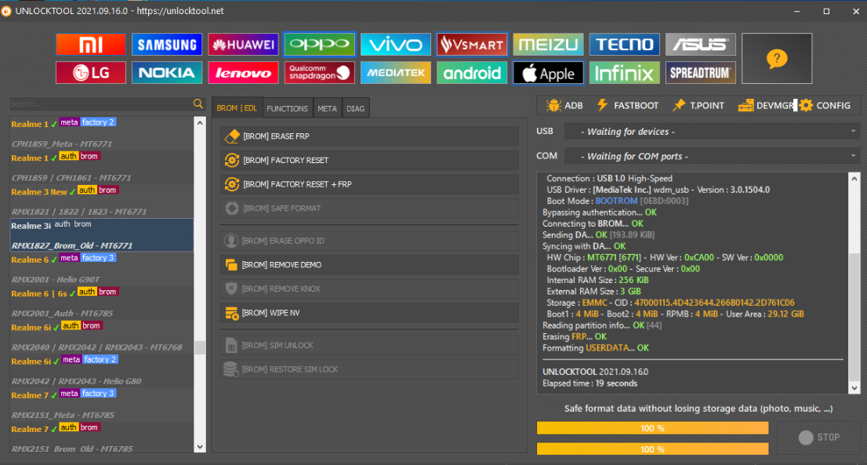Open the Vsmart brand tile
Viewport: 867px width, 465px height.
(x=472, y=44)
